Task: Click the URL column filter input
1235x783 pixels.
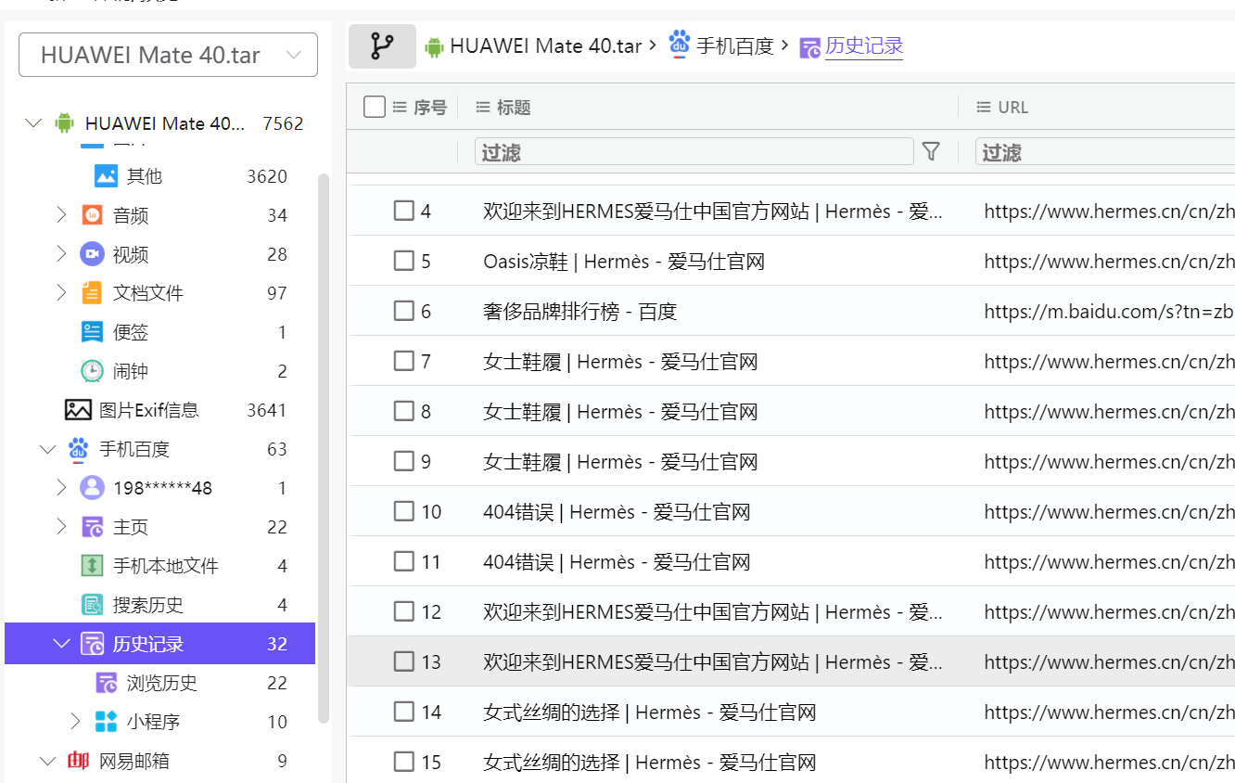Action: pyautogui.click(x=1103, y=152)
